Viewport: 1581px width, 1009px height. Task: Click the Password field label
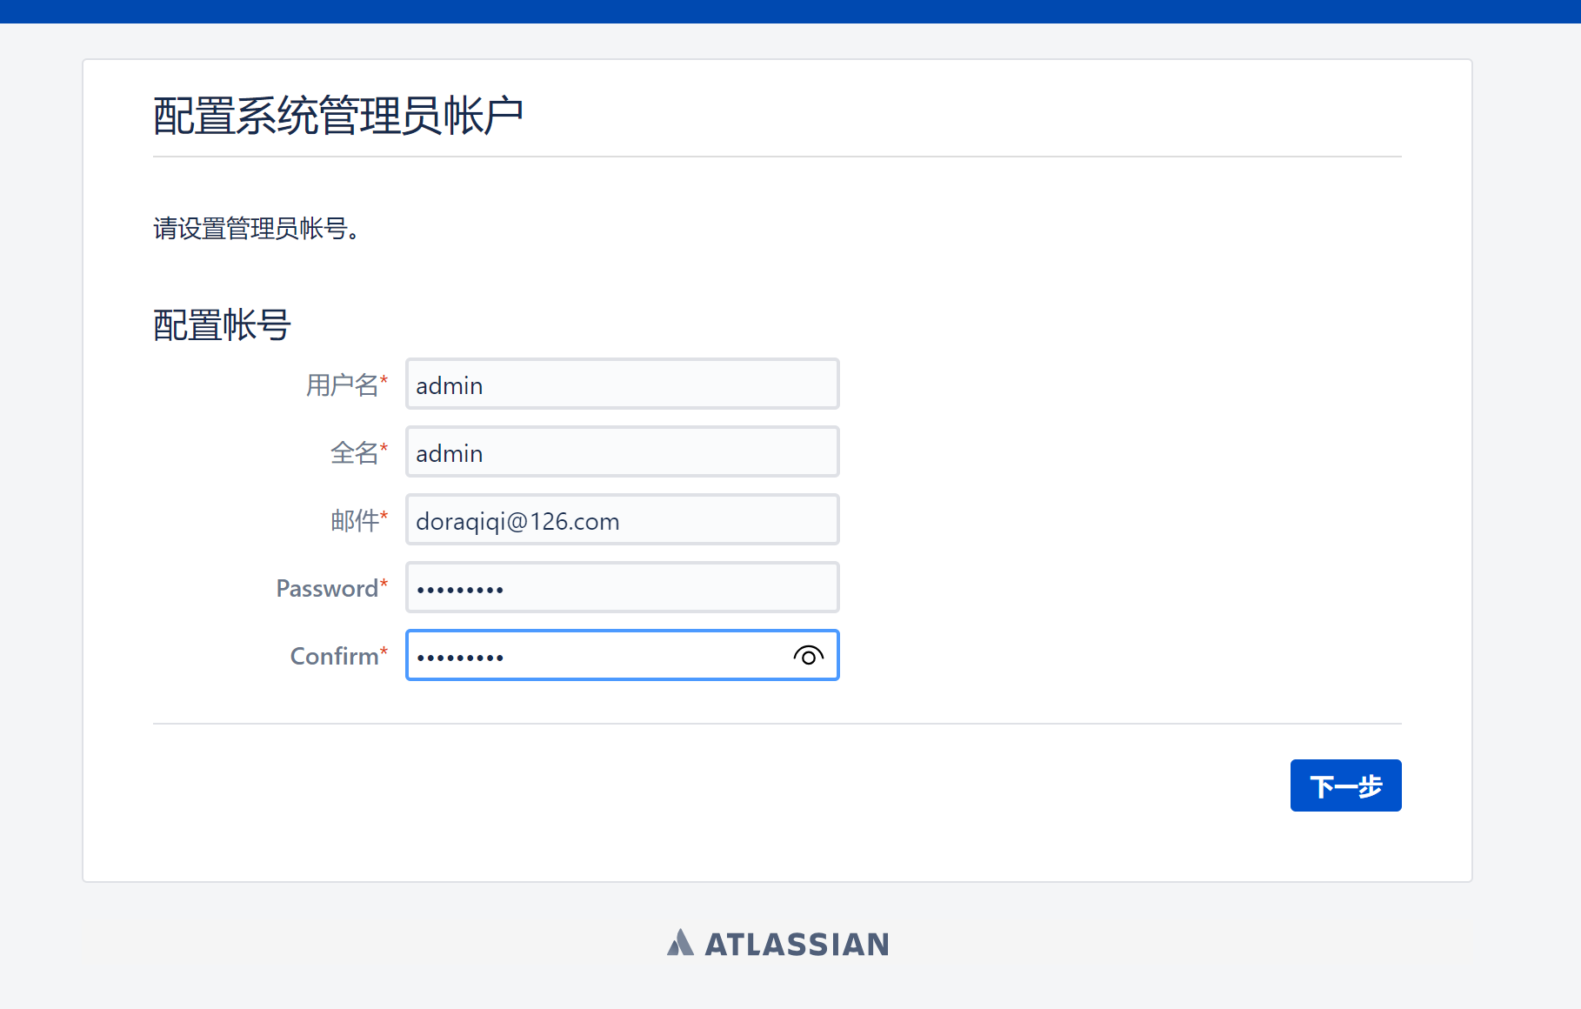pyautogui.click(x=327, y=588)
